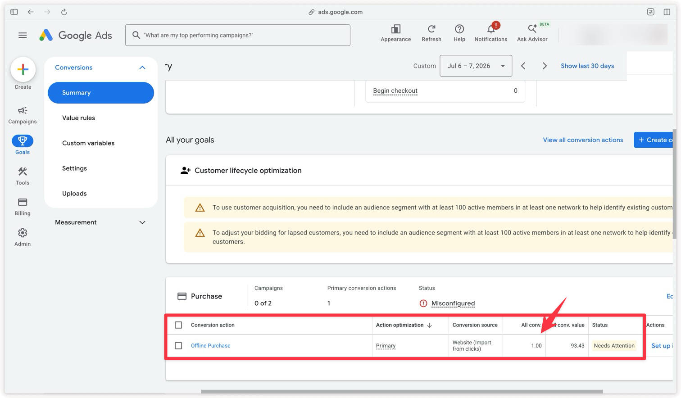Click the 93.43 conversion value cell
681x398 pixels.
coord(577,346)
